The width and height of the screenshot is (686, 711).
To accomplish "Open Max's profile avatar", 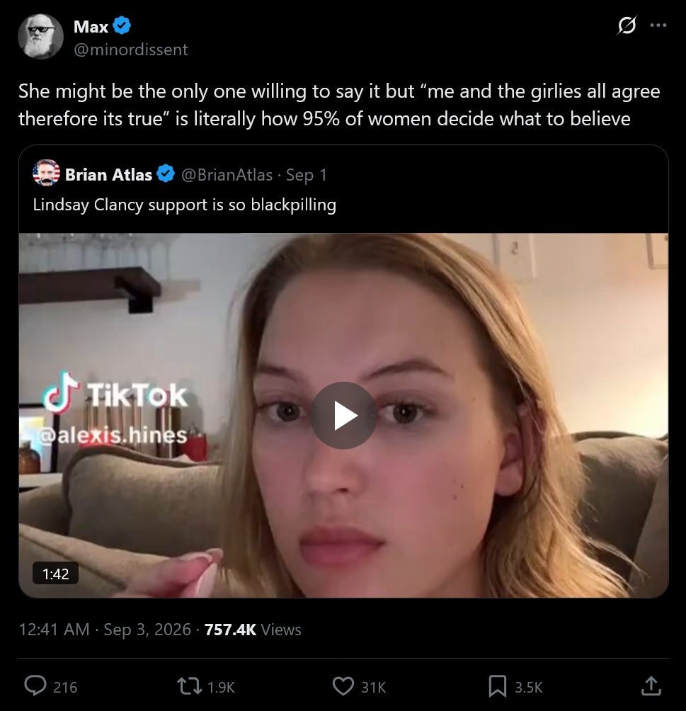I will pyautogui.click(x=40, y=37).
